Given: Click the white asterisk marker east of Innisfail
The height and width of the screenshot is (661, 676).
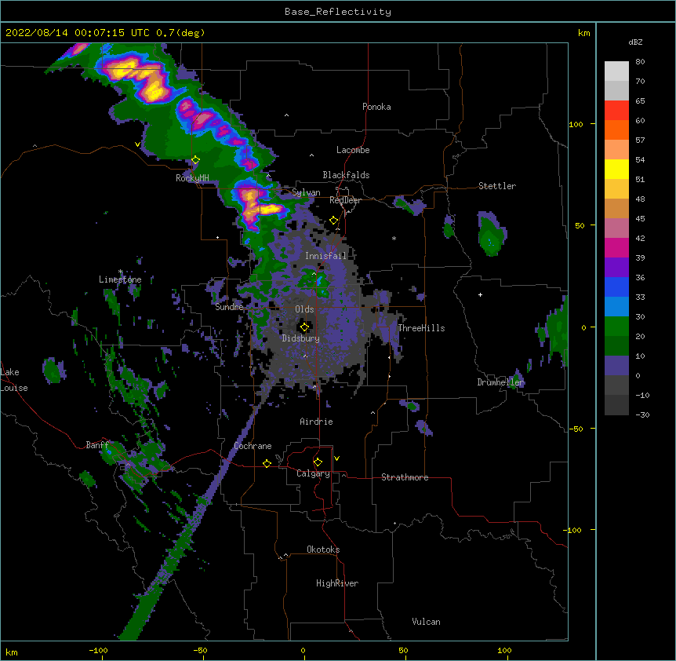Looking at the screenshot, I should tap(394, 238).
